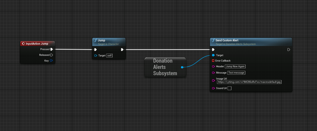317x131 pixels.
Task: Click the Jump node's output execution pin
Action: tap(122, 50)
